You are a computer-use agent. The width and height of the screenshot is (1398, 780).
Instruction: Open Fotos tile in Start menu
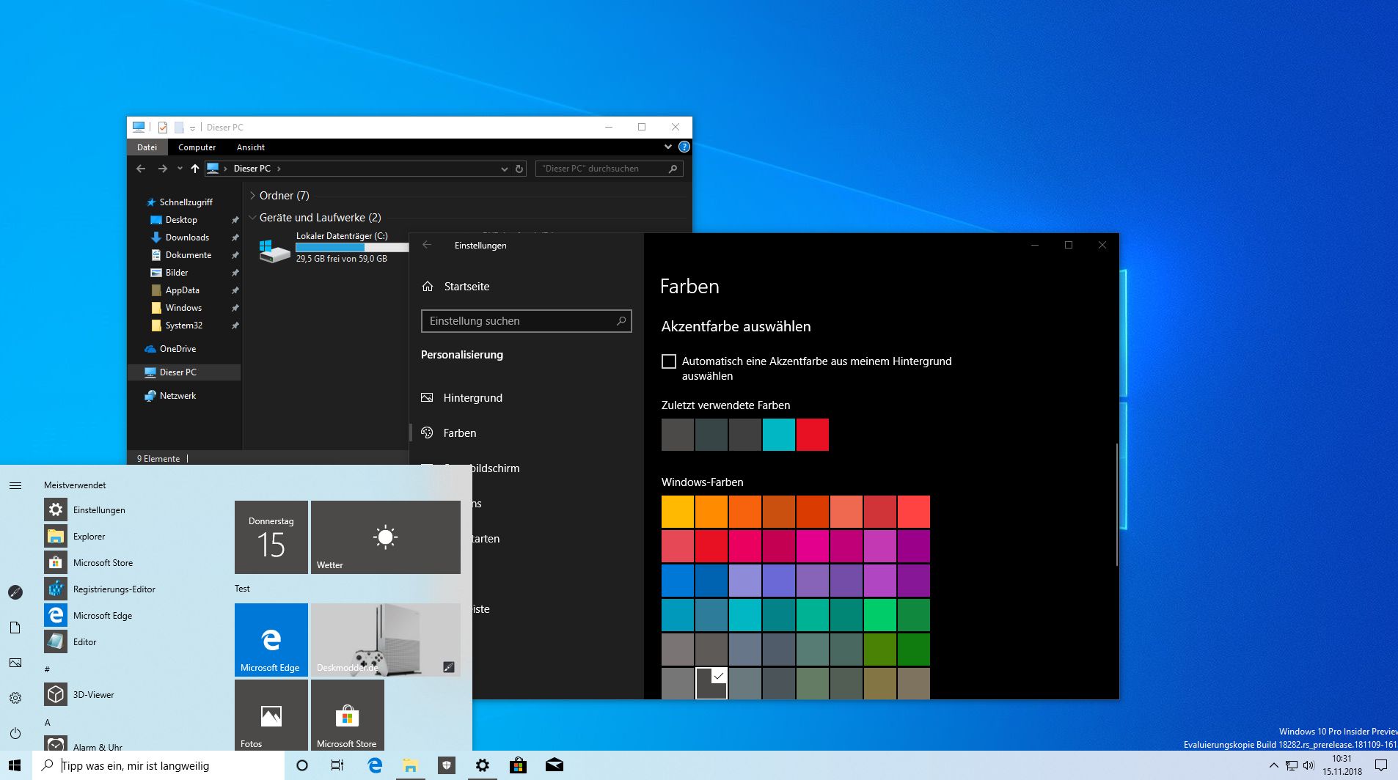coord(271,716)
